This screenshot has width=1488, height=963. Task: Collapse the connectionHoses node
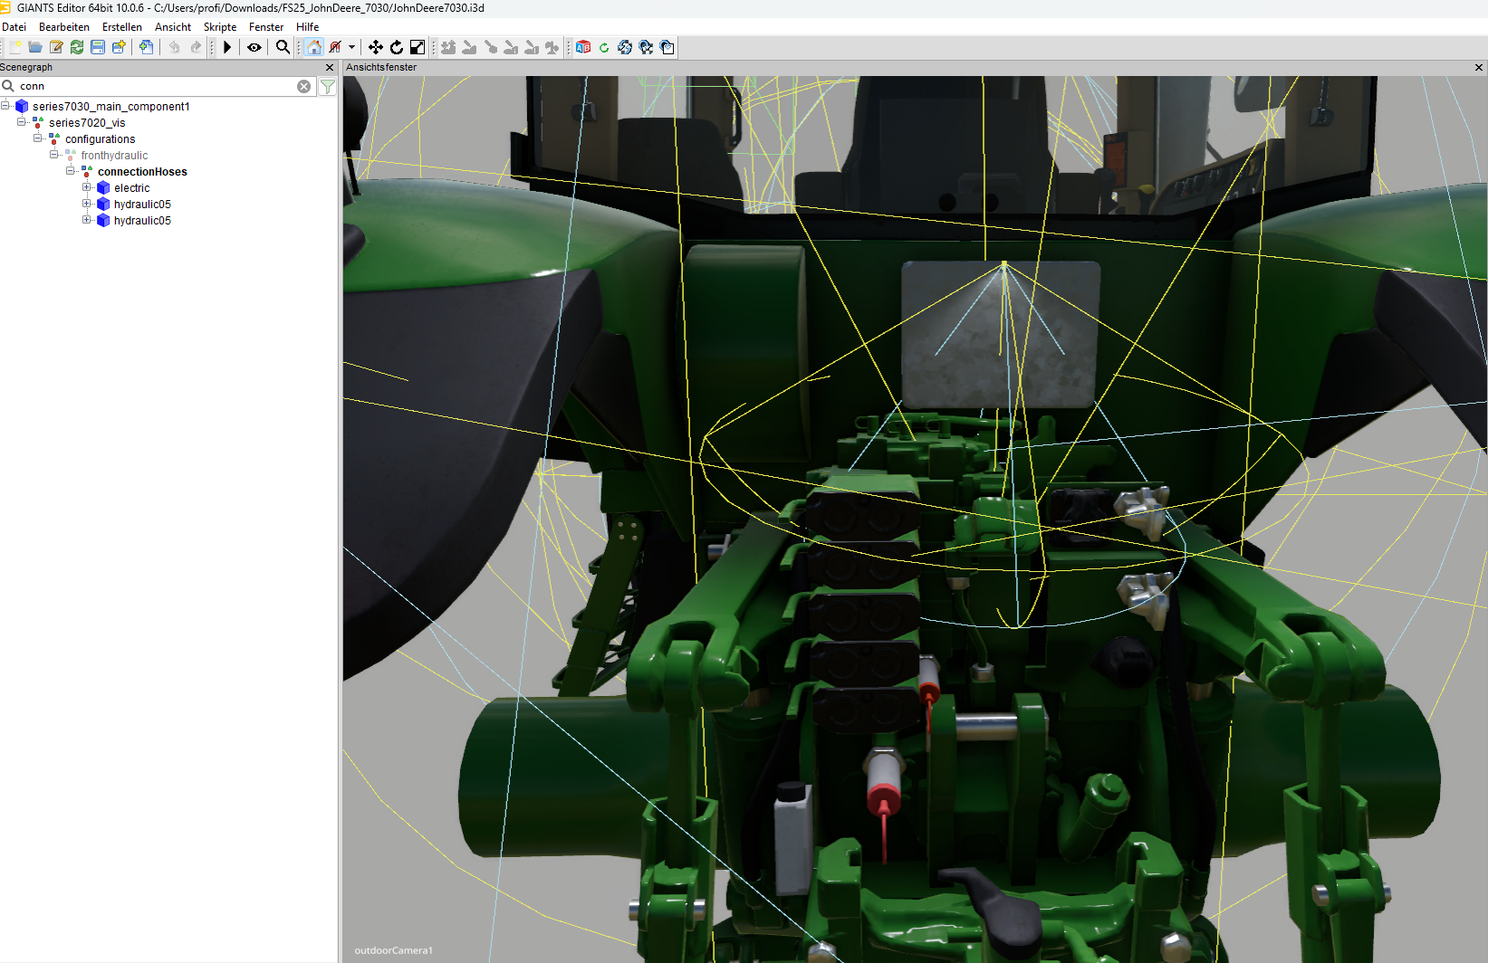coord(71,171)
